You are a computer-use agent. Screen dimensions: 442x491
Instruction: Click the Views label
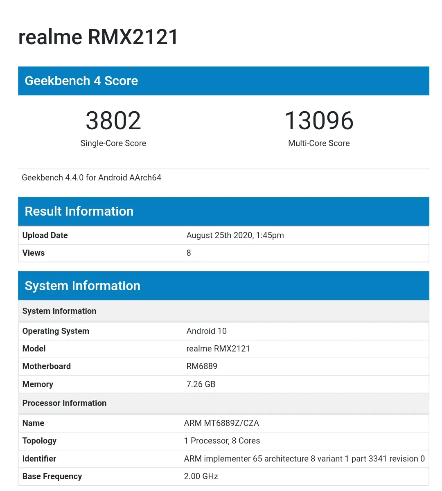coord(34,253)
